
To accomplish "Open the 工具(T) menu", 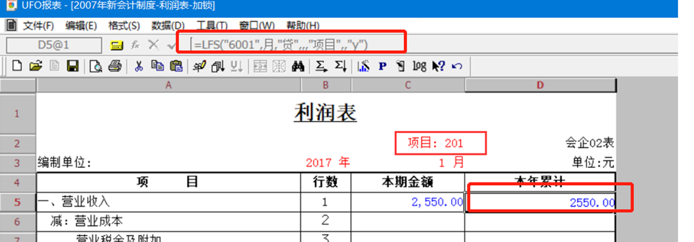I will click(212, 26).
